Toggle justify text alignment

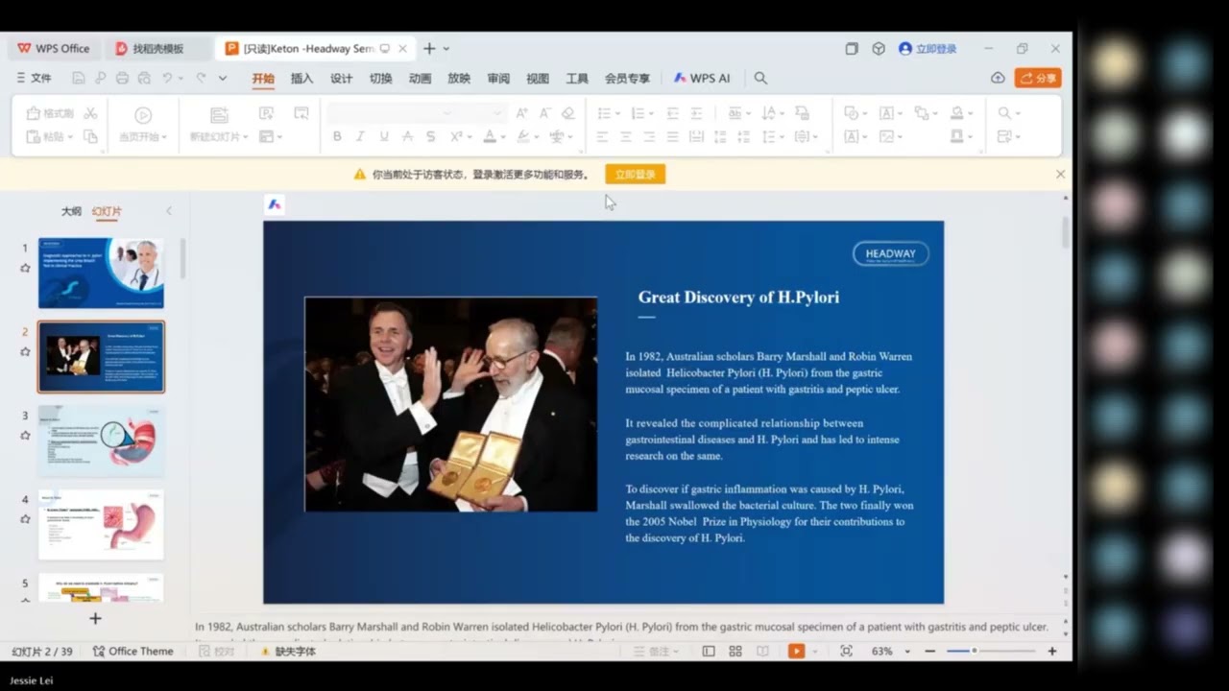coord(672,136)
